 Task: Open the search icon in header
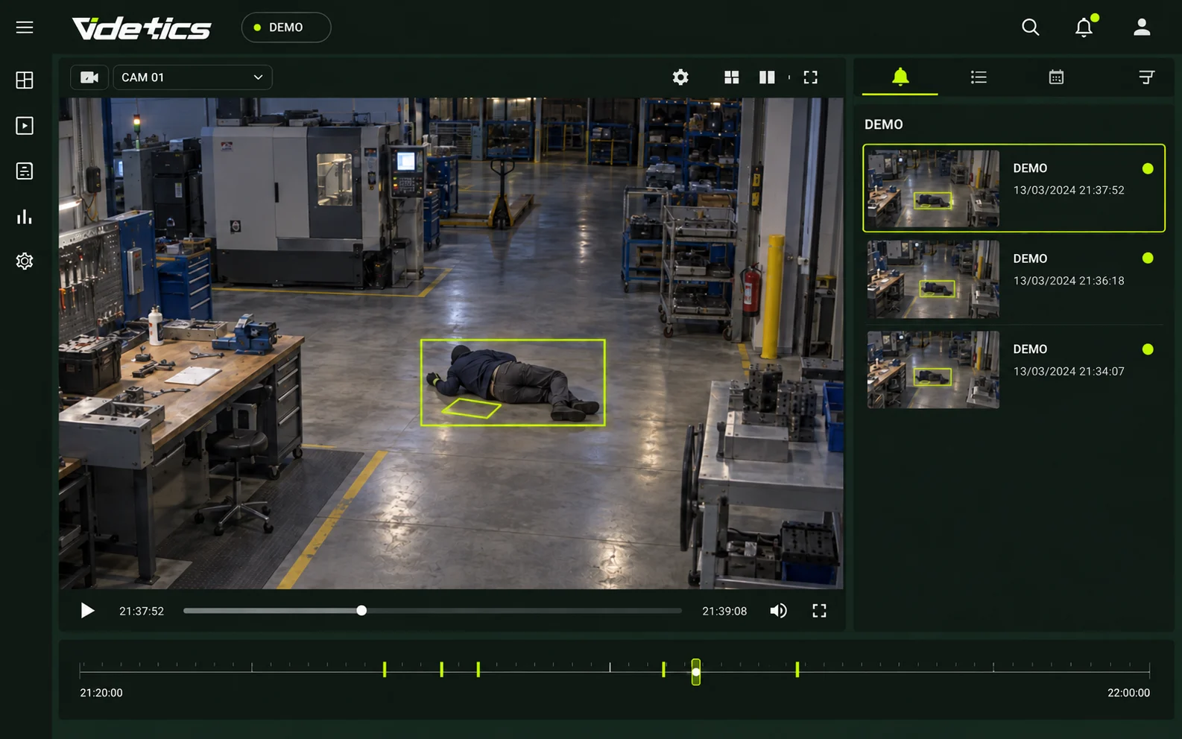click(1031, 28)
